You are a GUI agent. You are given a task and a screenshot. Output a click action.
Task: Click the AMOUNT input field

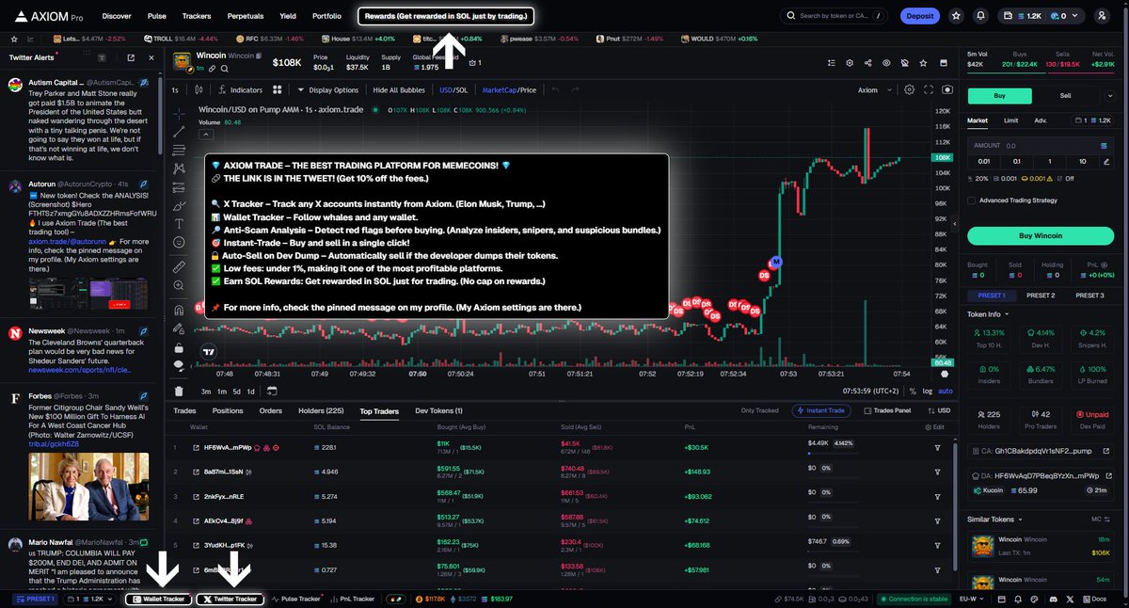[1040, 146]
